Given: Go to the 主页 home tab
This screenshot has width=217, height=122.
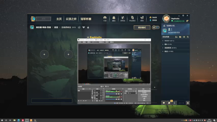Looking at the screenshot, I should (59, 19).
